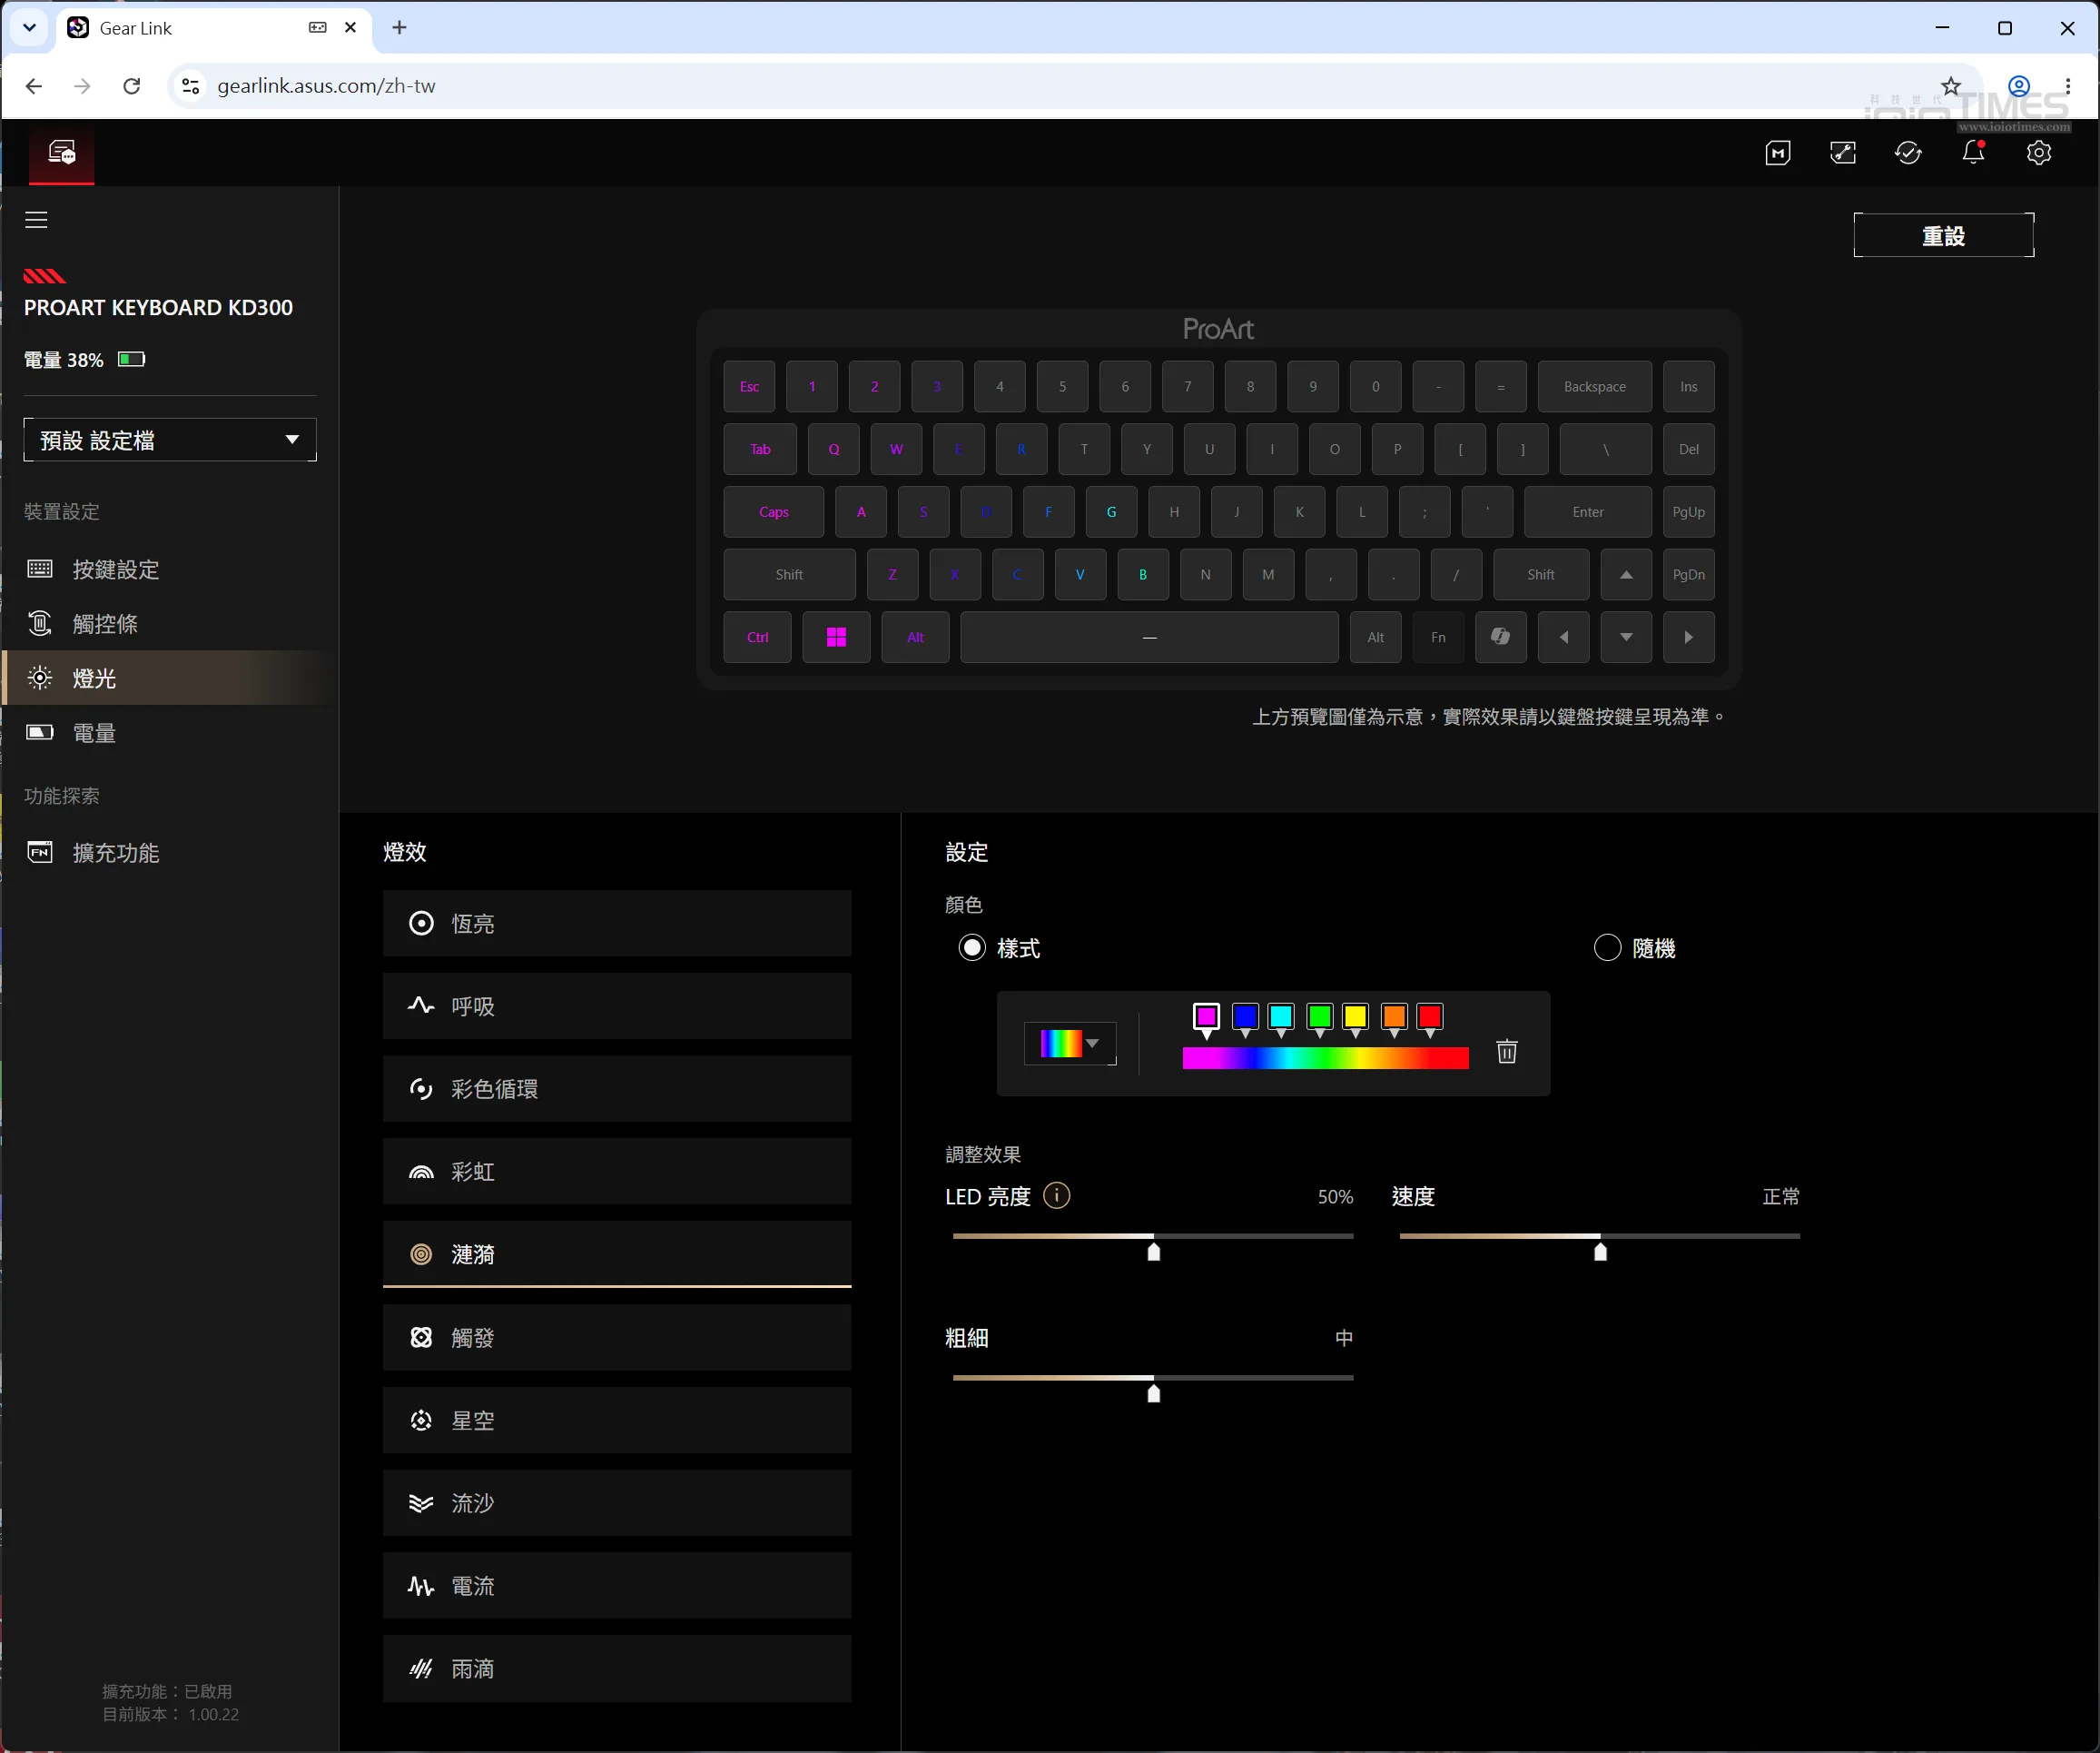Screen dimensions: 2100x1753
Task: Open a new browser tab
Action: [x=399, y=28]
